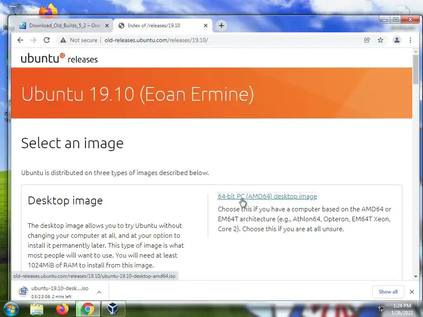Click the Select an image heading
The width and height of the screenshot is (423, 317).
point(72,143)
